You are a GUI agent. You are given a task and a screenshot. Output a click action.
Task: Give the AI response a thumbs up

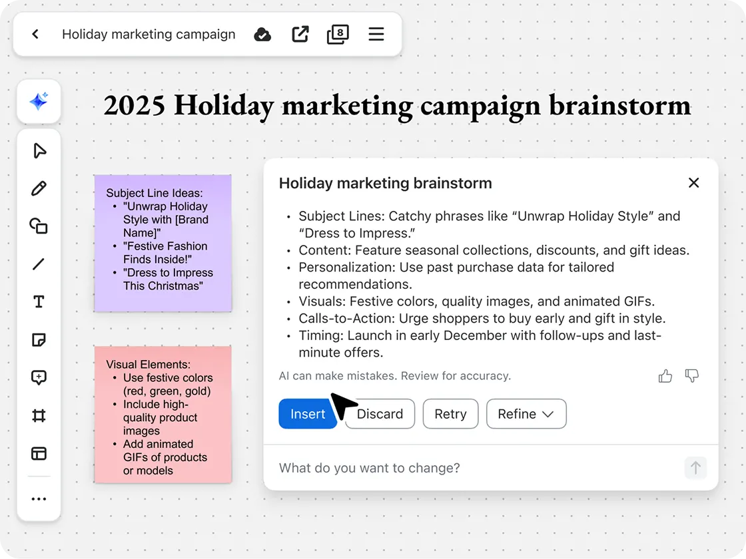click(665, 376)
